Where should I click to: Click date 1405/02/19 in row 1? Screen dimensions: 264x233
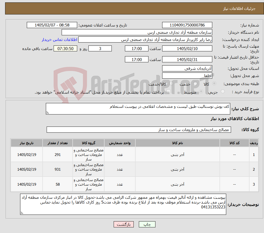(27, 155)
